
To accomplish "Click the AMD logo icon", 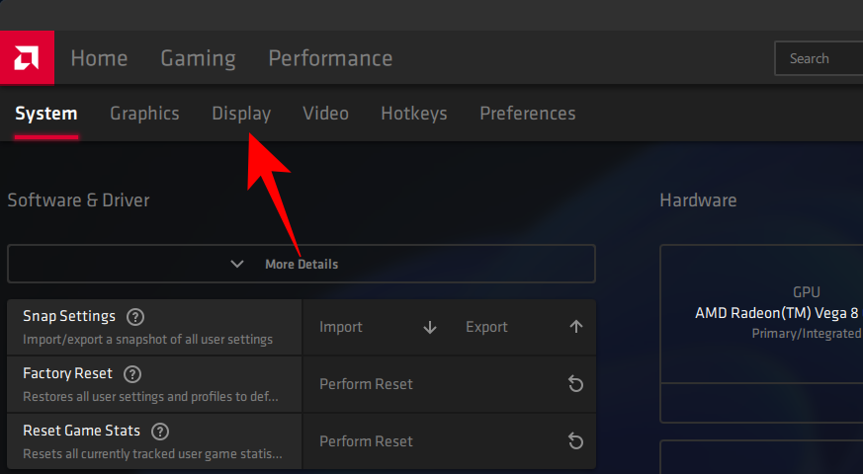I will [x=27, y=57].
